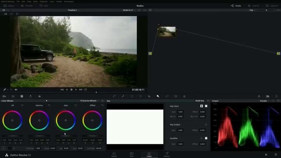The width and height of the screenshot is (281, 158).
Task: Open project settings gear icon
Action: click(x=276, y=154)
